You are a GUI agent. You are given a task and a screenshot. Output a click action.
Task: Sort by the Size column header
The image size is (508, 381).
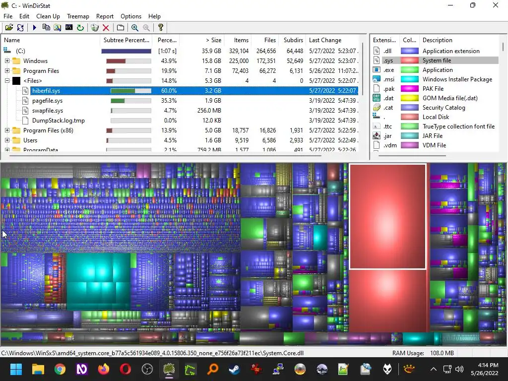[201, 40]
